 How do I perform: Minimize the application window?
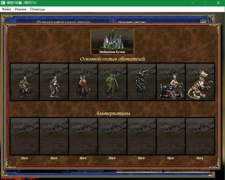[x=193, y=3]
